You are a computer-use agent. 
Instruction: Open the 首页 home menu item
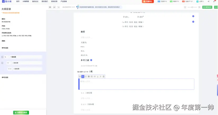[x=18, y=1]
